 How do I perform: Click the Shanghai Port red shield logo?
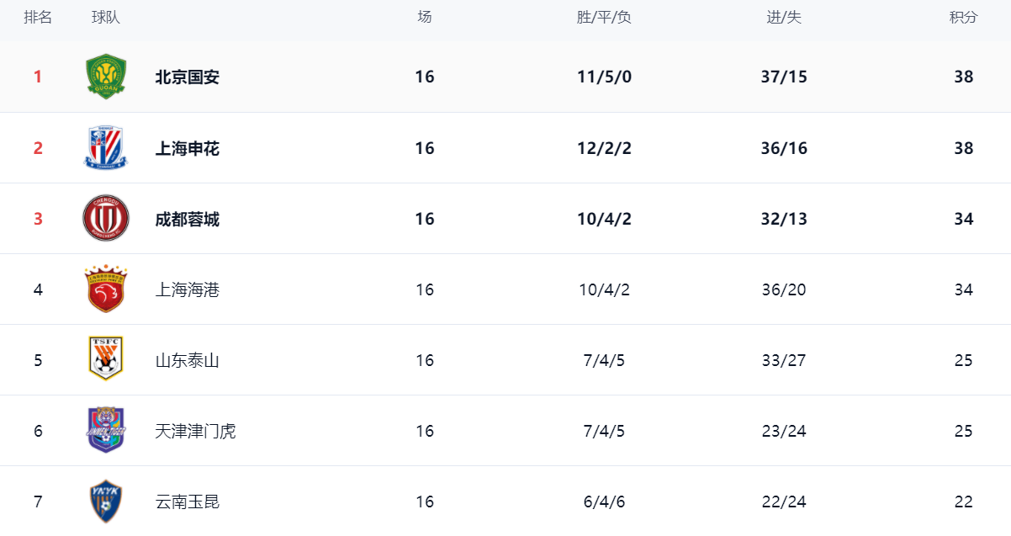click(106, 289)
